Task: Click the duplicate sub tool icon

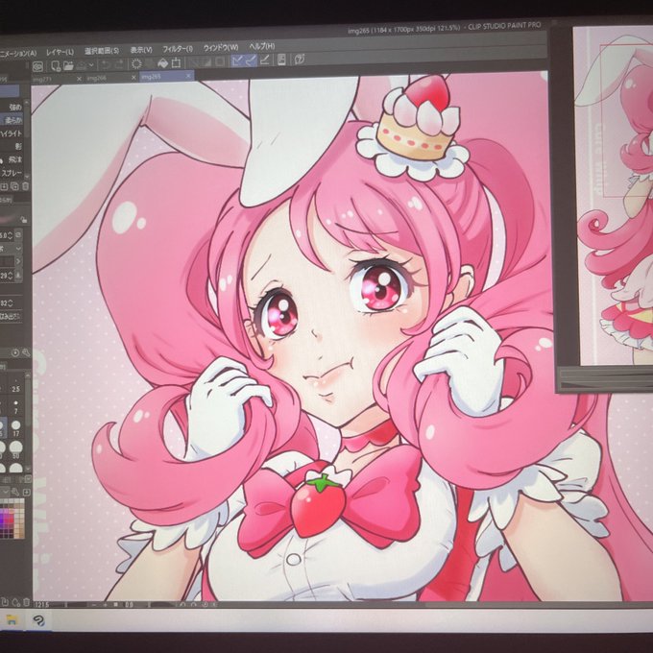Action: (x=14, y=186)
